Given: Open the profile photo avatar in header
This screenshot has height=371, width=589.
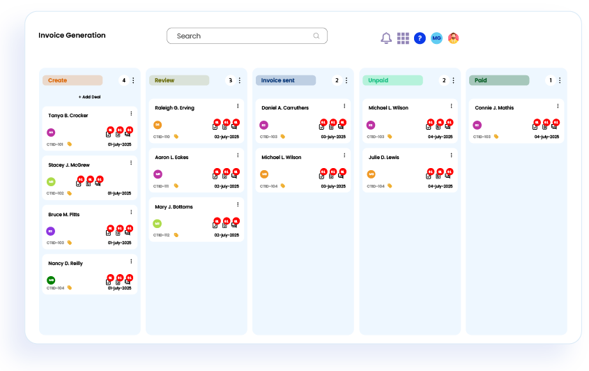Looking at the screenshot, I should (x=453, y=38).
